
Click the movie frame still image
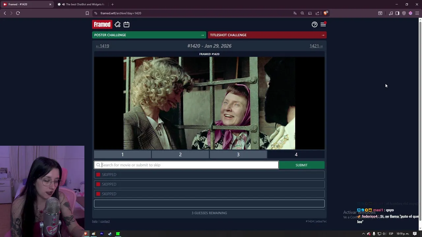coord(209,103)
